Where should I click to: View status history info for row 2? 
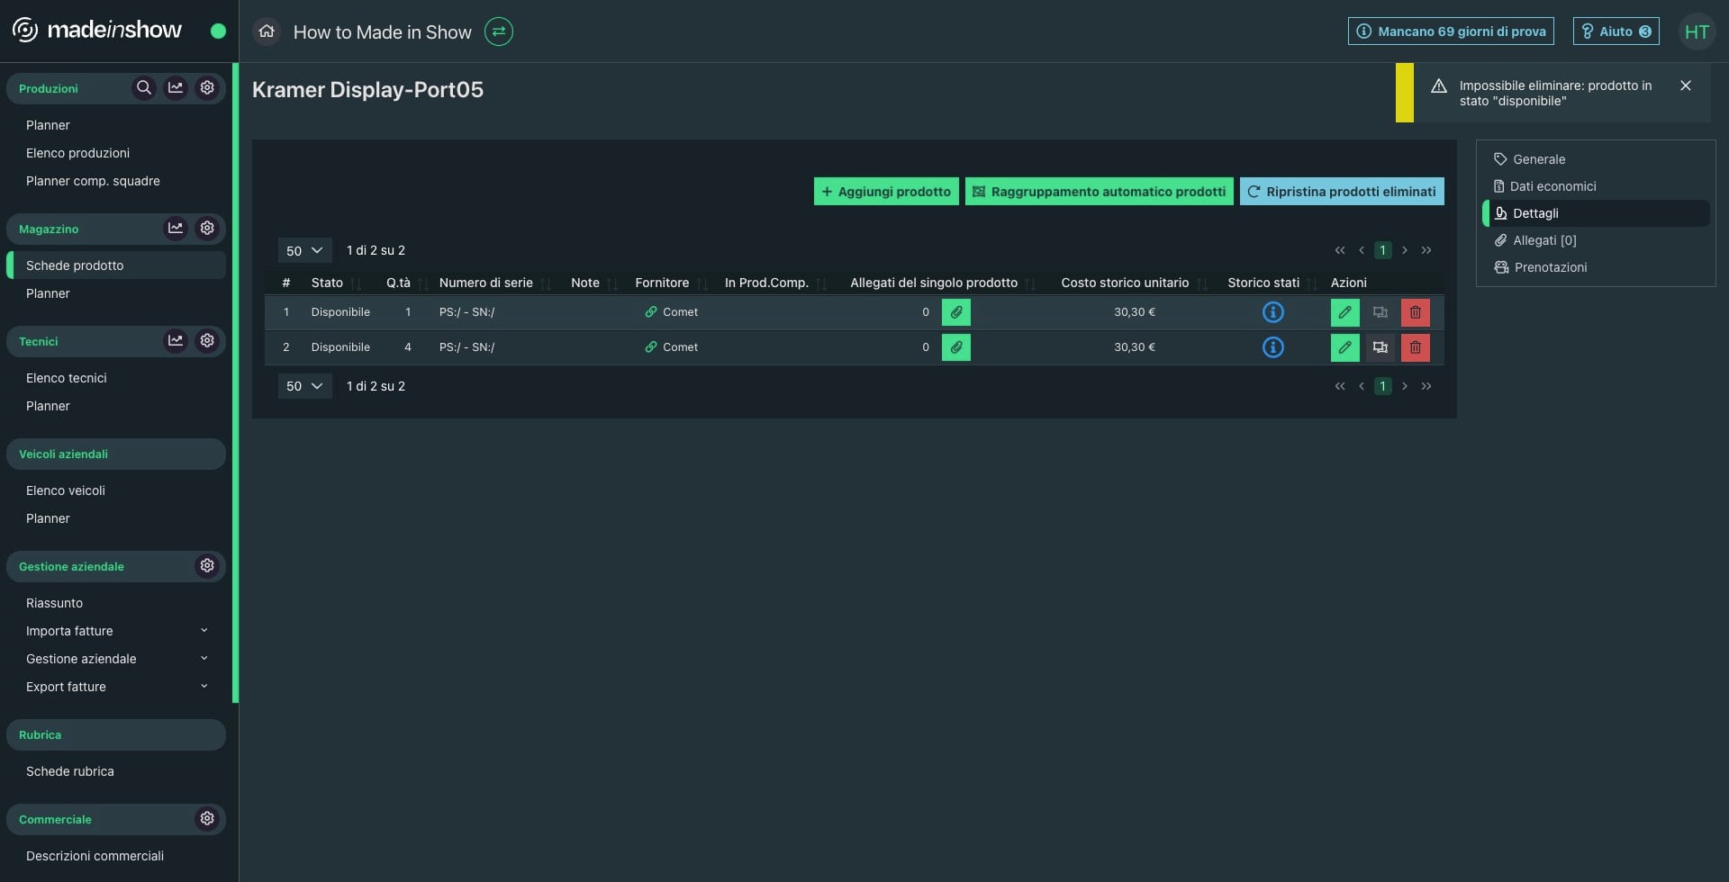(1272, 347)
